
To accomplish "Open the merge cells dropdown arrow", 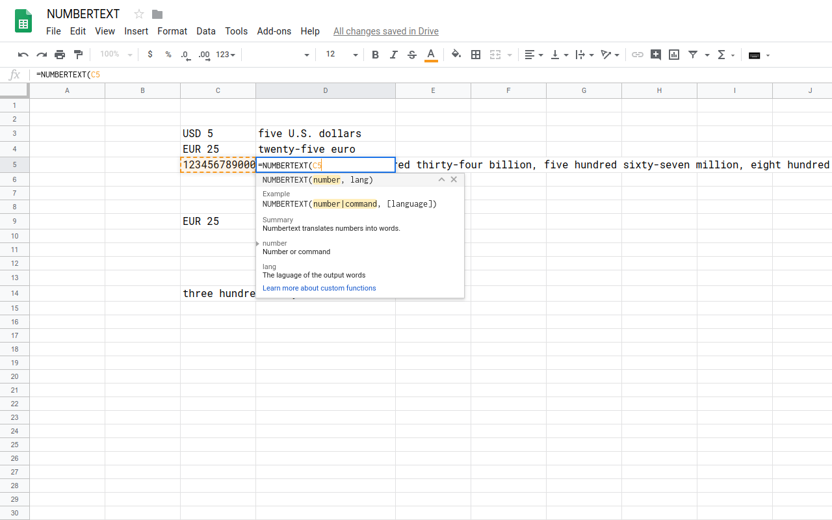I will tap(510, 55).
